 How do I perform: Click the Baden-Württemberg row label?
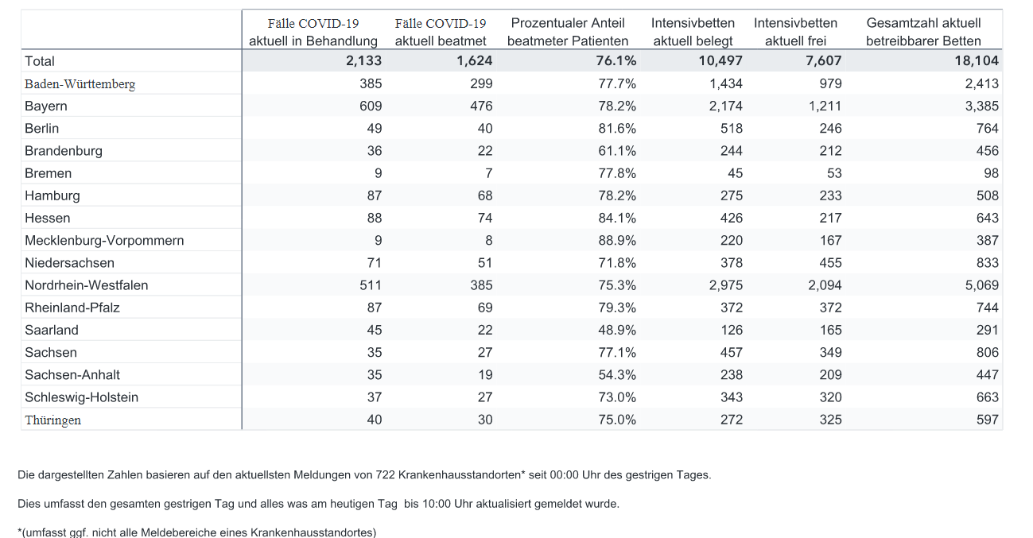click(x=80, y=83)
